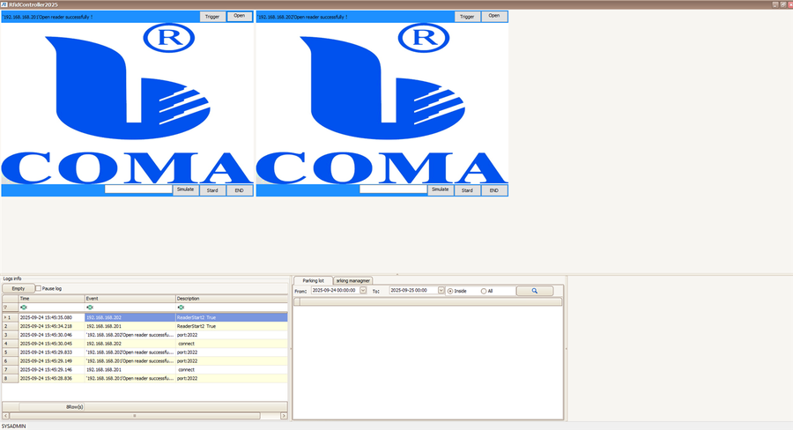Focus the left reader simulate text field

point(138,189)
